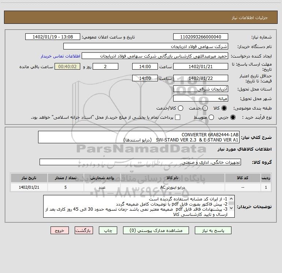Click the کد کالا column header
The width and height of the screenshot is (282, 273).
pos(242,178)
